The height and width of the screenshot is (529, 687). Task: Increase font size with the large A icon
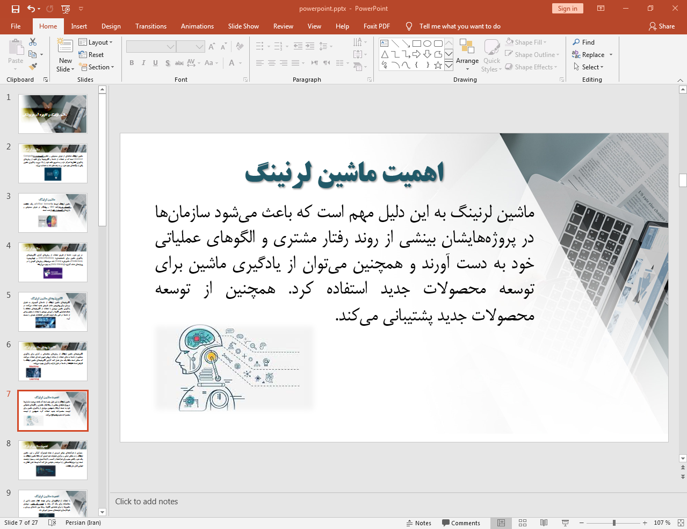coord(212,47)
